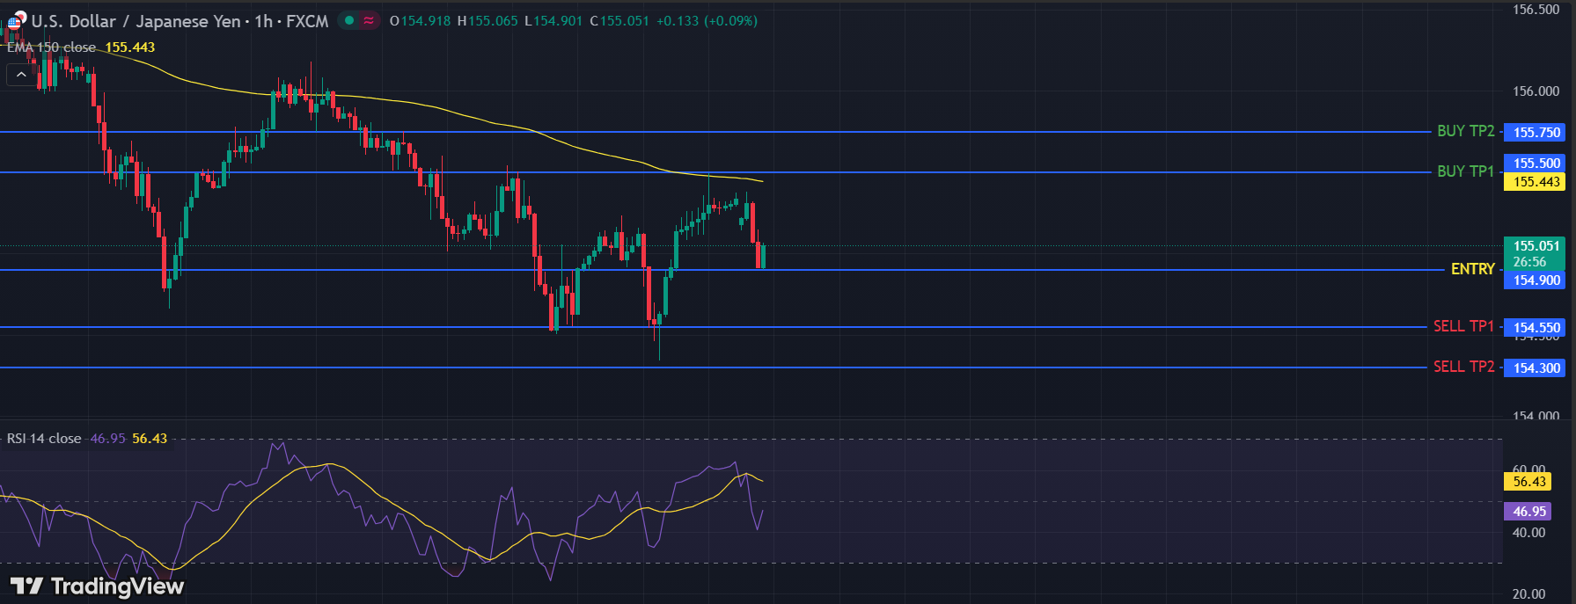This screenshot has width=1576, height=604.
Task: Click the 154.300 price axis tag
Action: [x=1536, y=368]
